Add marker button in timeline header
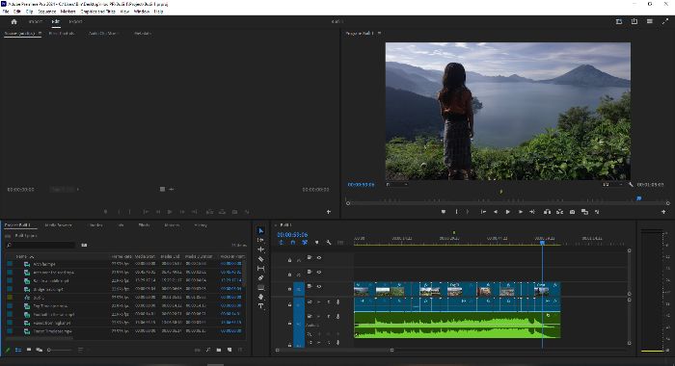The image size is (675, 366). [317, 243]
